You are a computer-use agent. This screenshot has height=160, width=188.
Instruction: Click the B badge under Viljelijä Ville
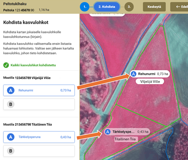[x=11, y=104]
